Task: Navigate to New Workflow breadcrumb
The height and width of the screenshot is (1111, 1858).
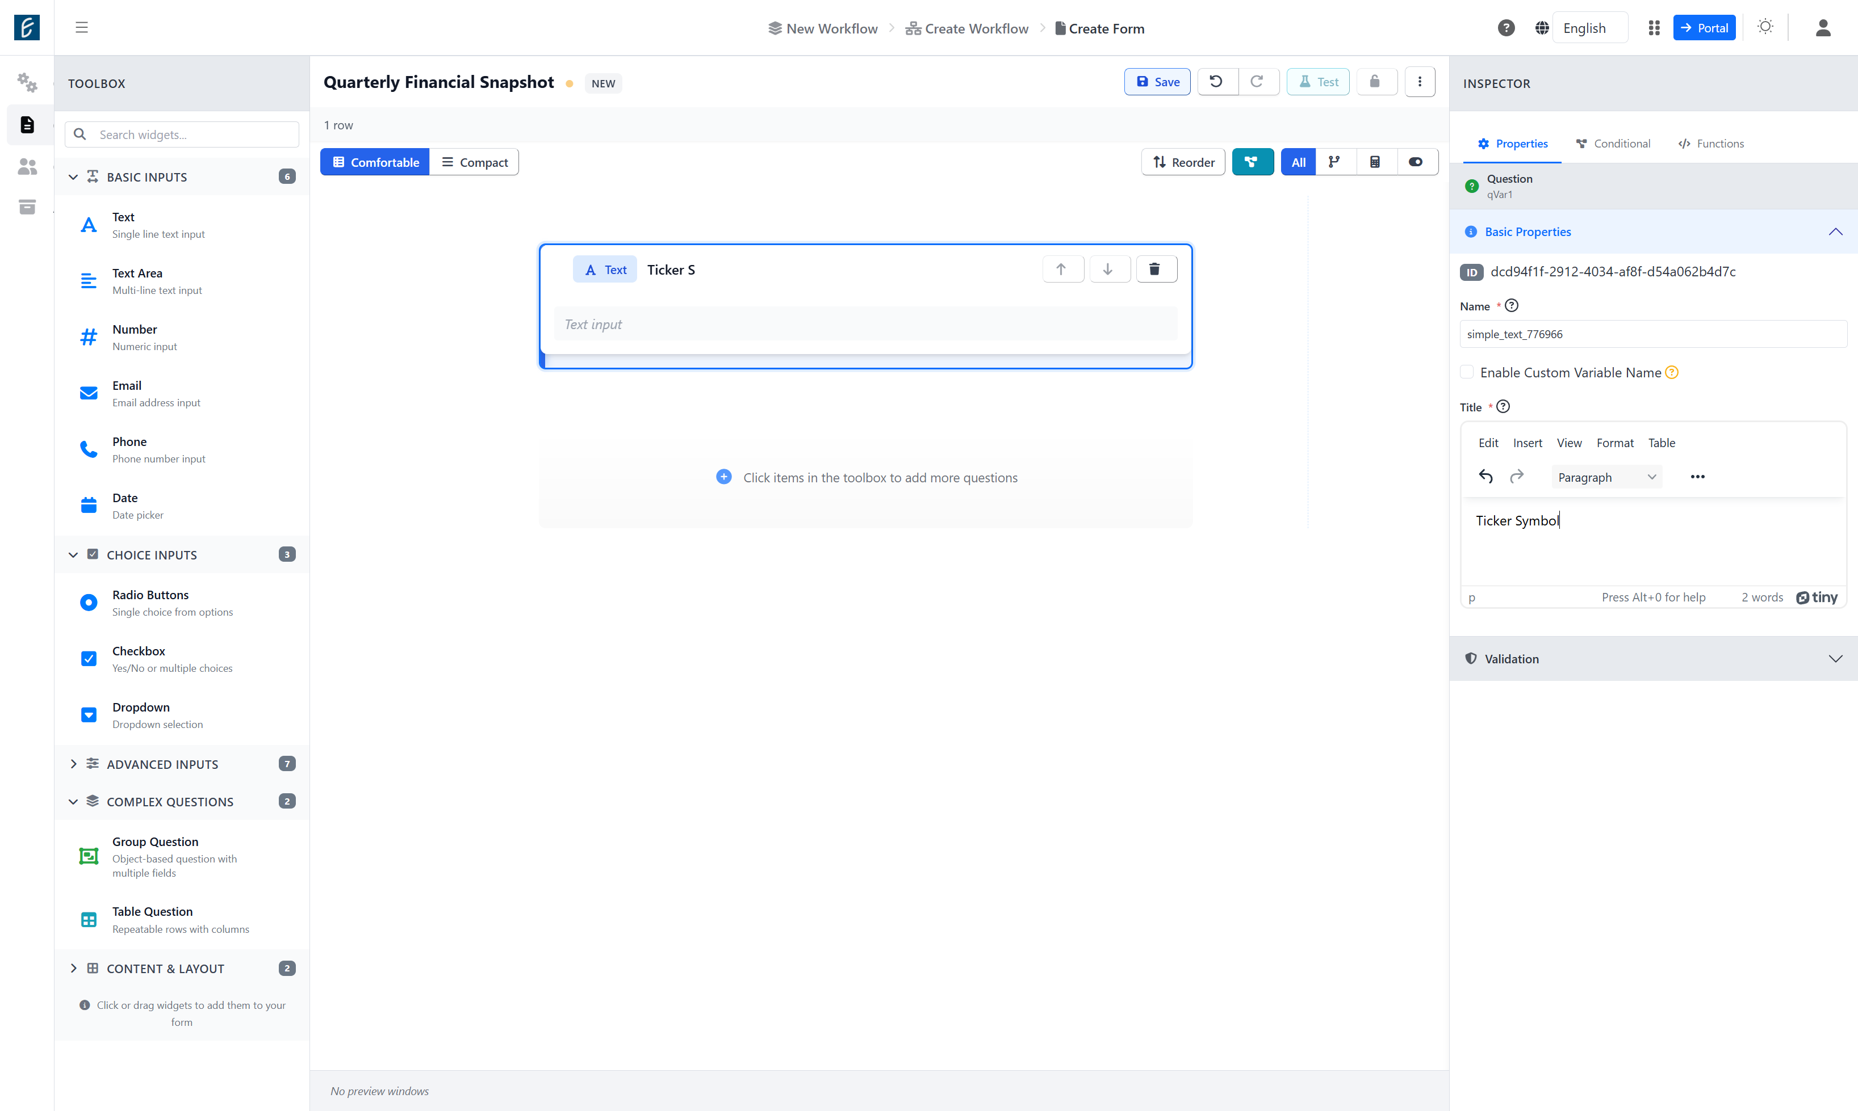Action: click(x=823, y=28)
